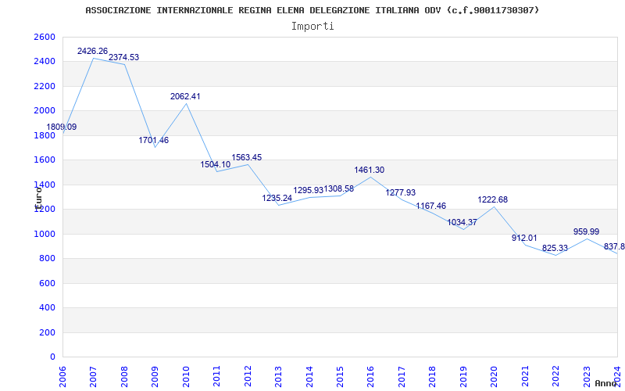Click the ASSOCIAZIONE INTERNAZIONALE REGINA ELENA title
The width and height of the screenshot is (625, 391).
pos(312,10)
